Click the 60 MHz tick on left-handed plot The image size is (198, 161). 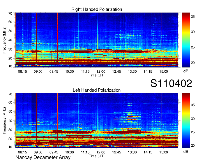point(10,102)
